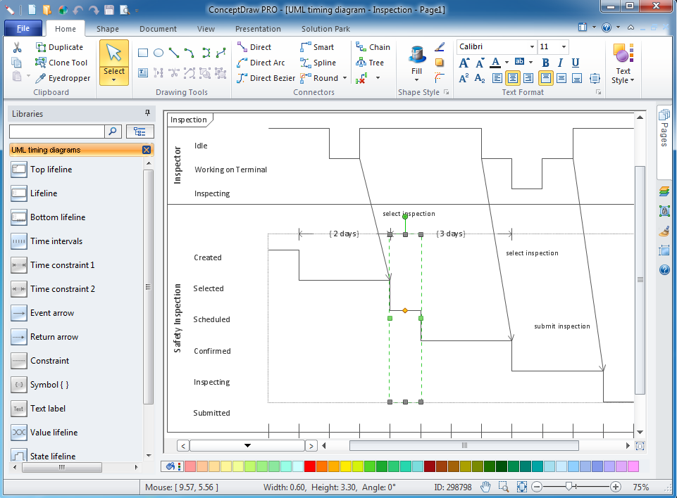This screenshot has height=498, width=677.
Task: Activate the Eyedropper tool
Action: [x=61, y=77]
